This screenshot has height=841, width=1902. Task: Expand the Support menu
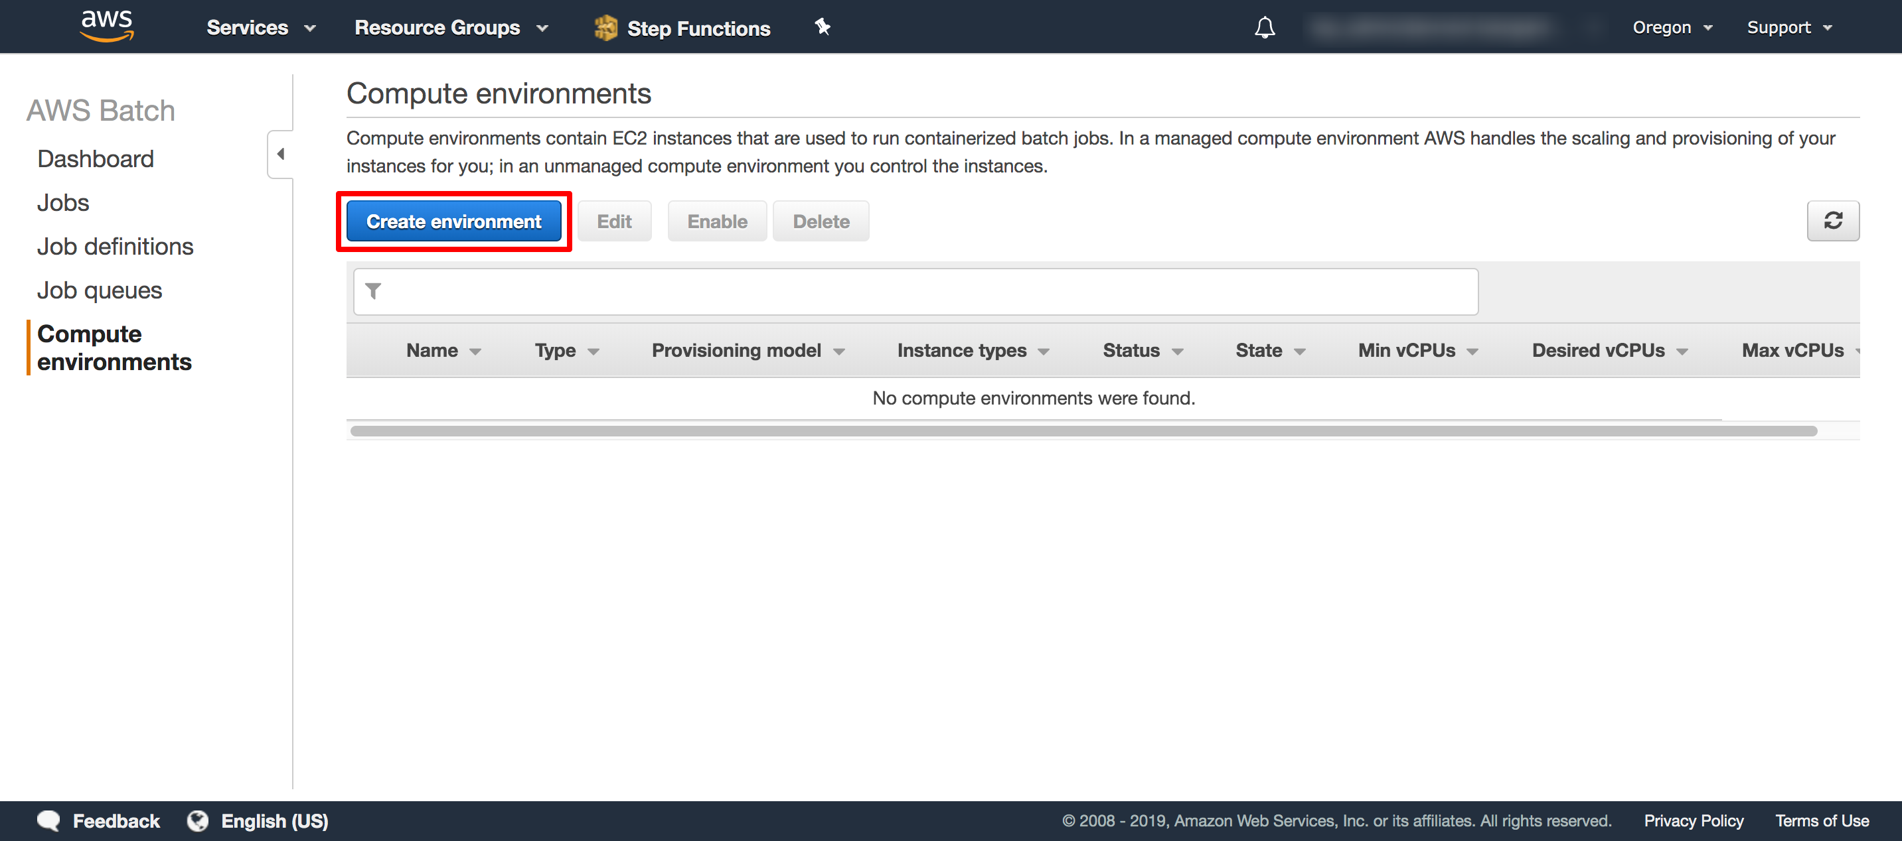[x=1789, y=28]
